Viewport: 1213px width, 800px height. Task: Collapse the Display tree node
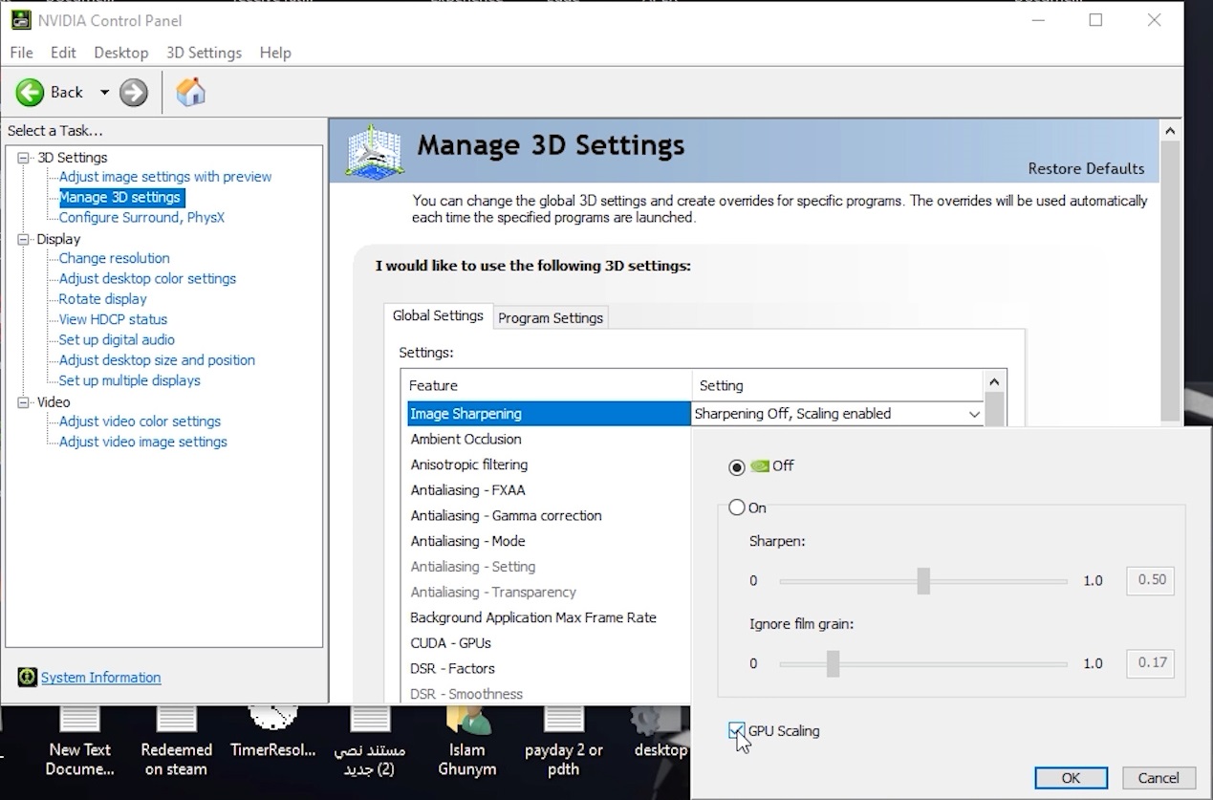(x=24, y=239)
